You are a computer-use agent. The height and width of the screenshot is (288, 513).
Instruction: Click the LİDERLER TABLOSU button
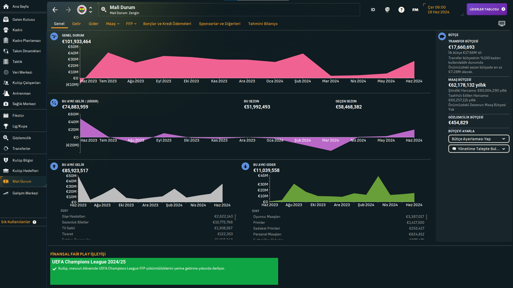pyautogui.click(x=487, y=9)
